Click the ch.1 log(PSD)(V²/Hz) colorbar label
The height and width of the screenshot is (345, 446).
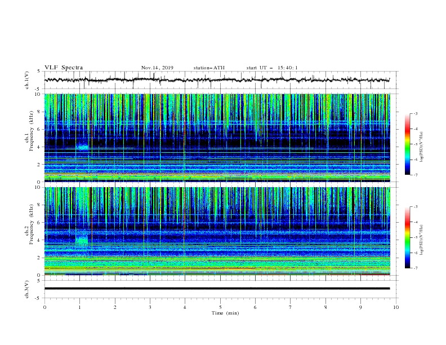pos(421,147)
